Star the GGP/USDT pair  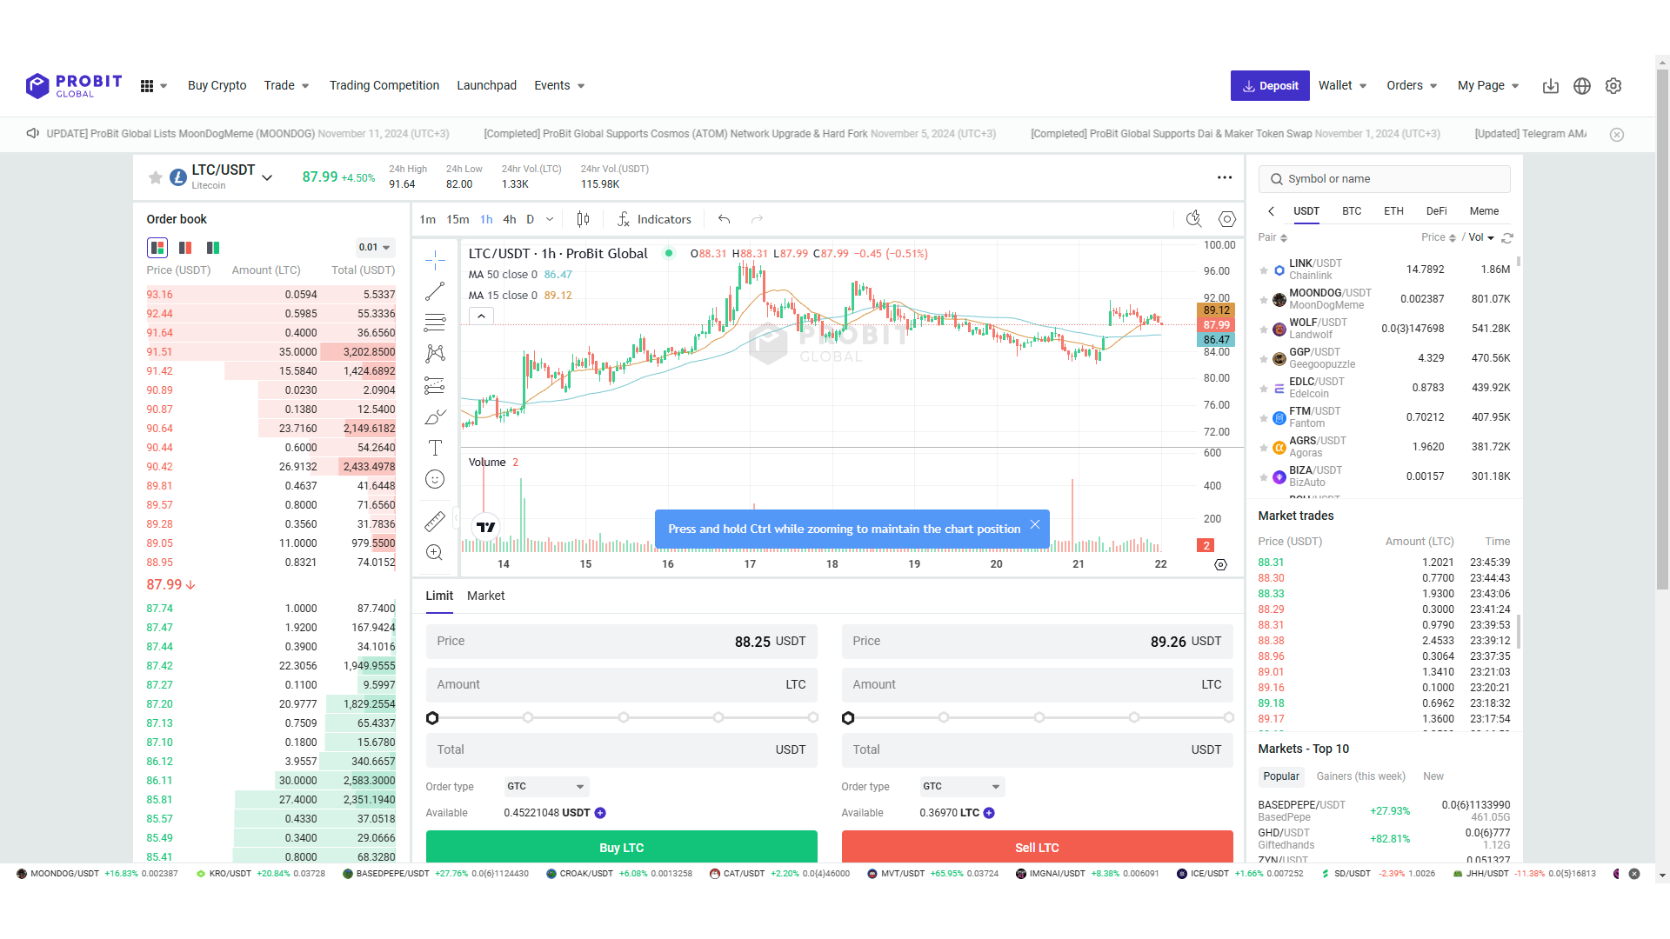click(x=1264, y=359)
